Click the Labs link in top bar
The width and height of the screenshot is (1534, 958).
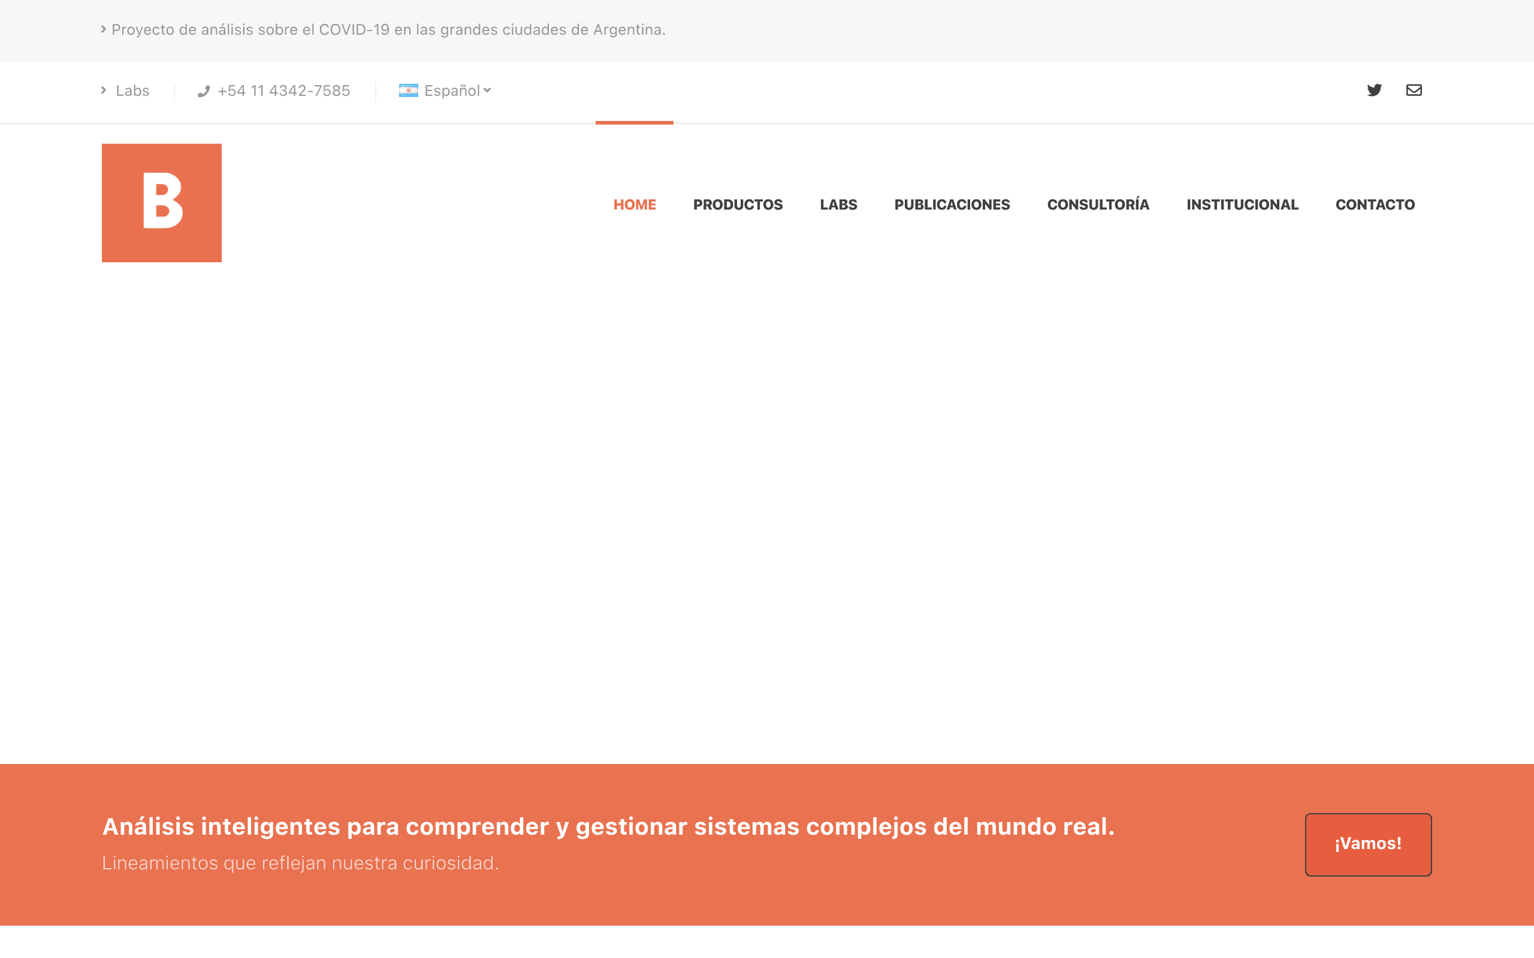(132, 90)
